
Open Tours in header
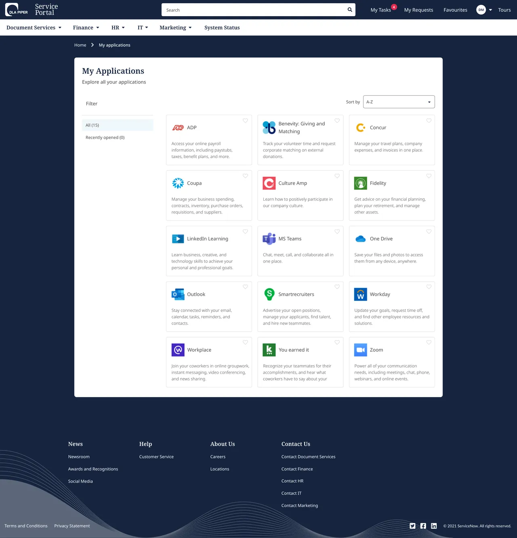[x=504, y=10]
